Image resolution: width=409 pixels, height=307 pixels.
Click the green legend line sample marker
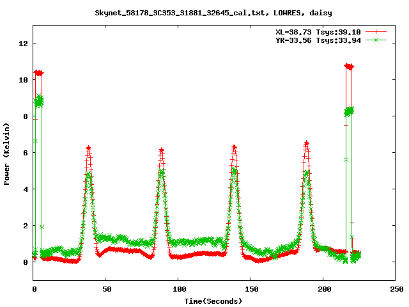pyautogui.click(x=376, y=40)
